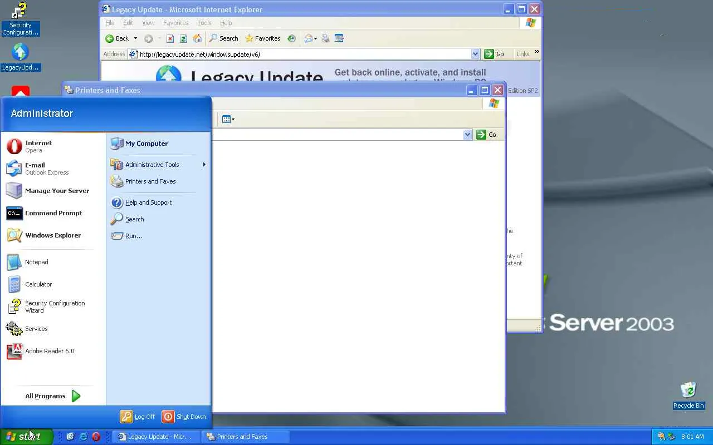This screenshot has height=445, width=713.
Task: Click the Forward arrow in Internet Explorer
Action: pyautogui.click(x=148, y=38)
